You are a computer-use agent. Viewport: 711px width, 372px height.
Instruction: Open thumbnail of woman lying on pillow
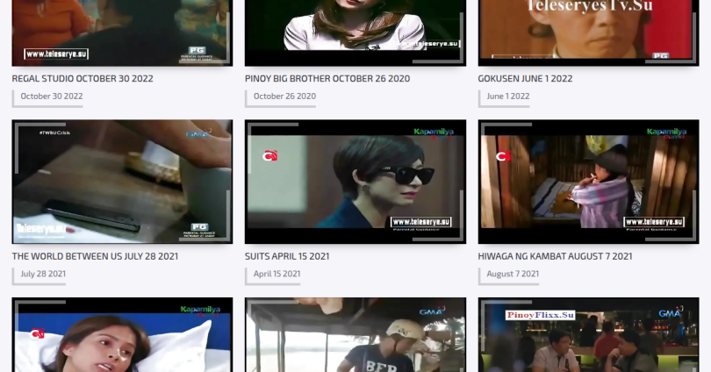click(x=122, y=336)
